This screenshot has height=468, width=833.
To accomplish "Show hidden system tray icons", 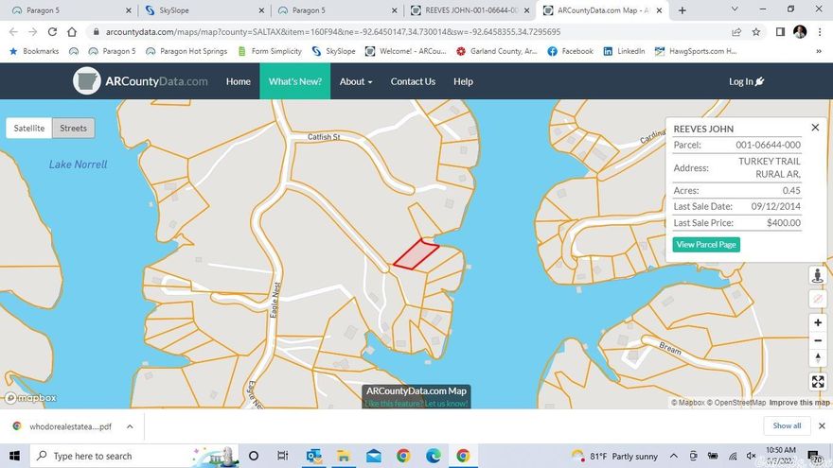I will tap(674, 456).
